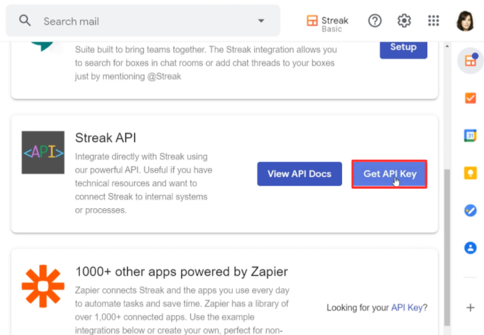Click the Streak API heading
The image size is (484, 335).
(105, 138)
